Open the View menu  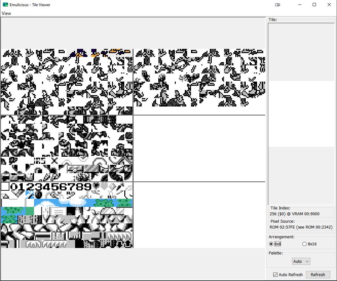click(x=6, y=13)
